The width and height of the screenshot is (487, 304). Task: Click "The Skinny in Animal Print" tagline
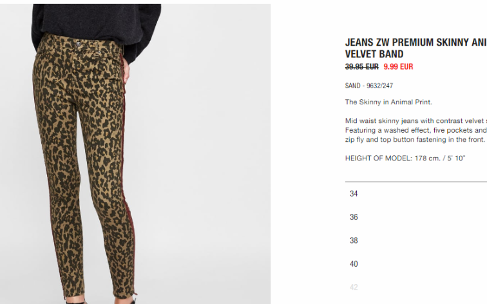tap(388, 102)
